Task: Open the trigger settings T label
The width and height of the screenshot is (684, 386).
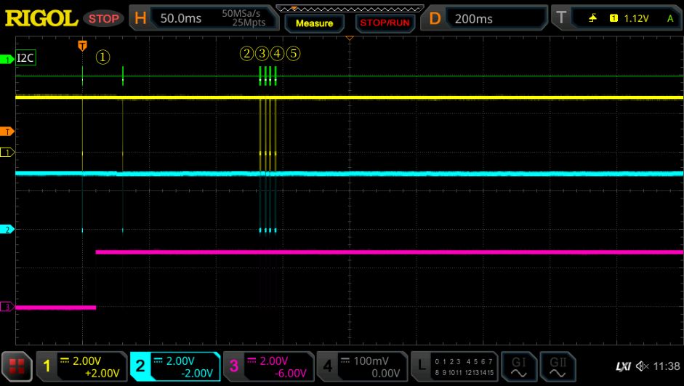Action: pos(560,18)
